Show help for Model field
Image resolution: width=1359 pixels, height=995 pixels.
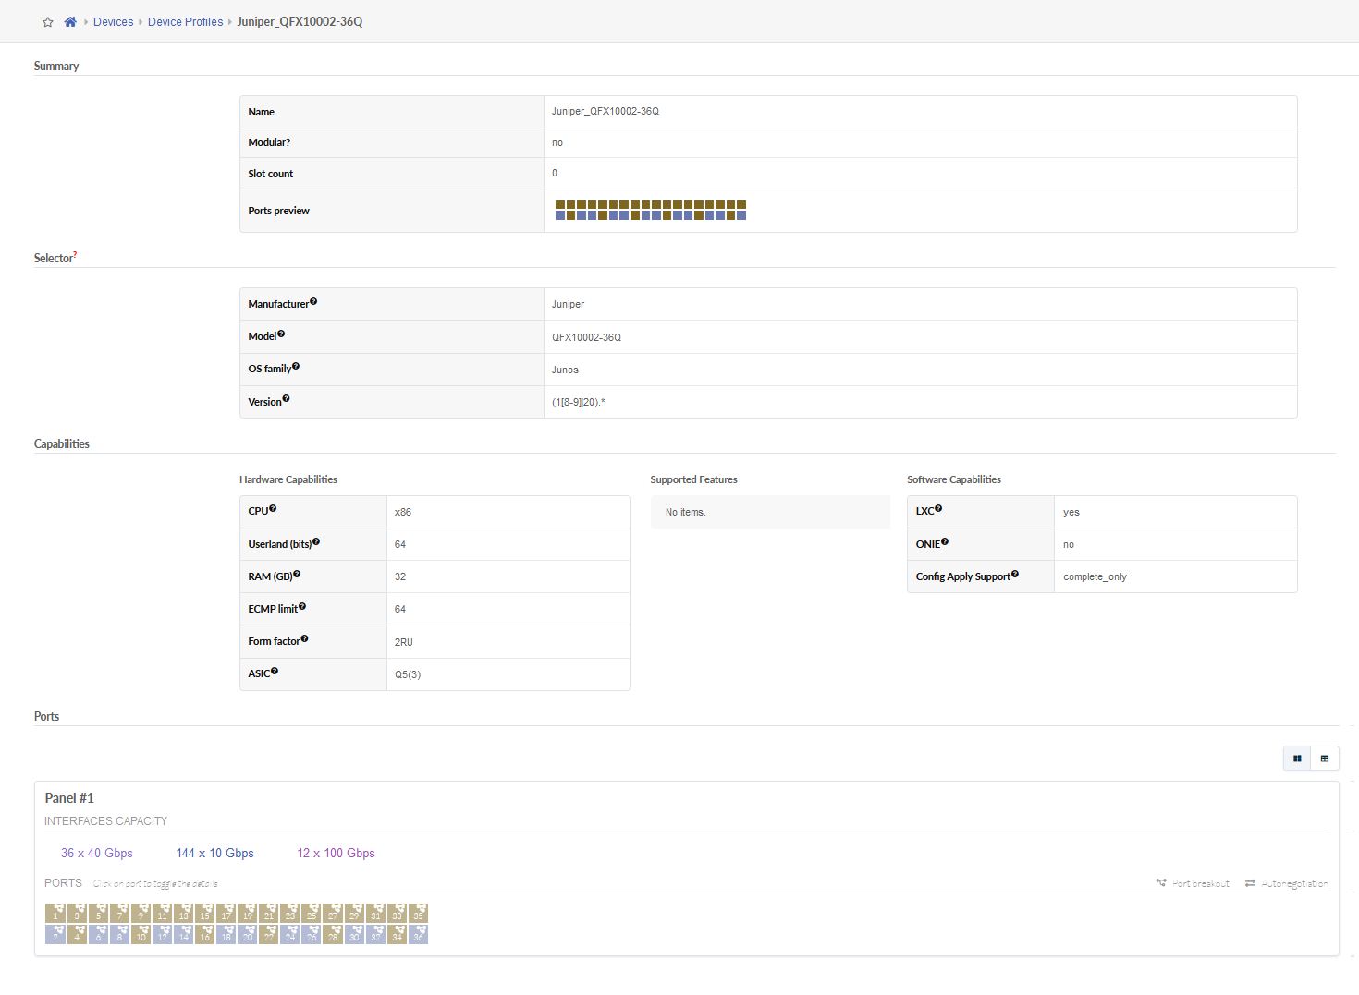tap(281, 334)
